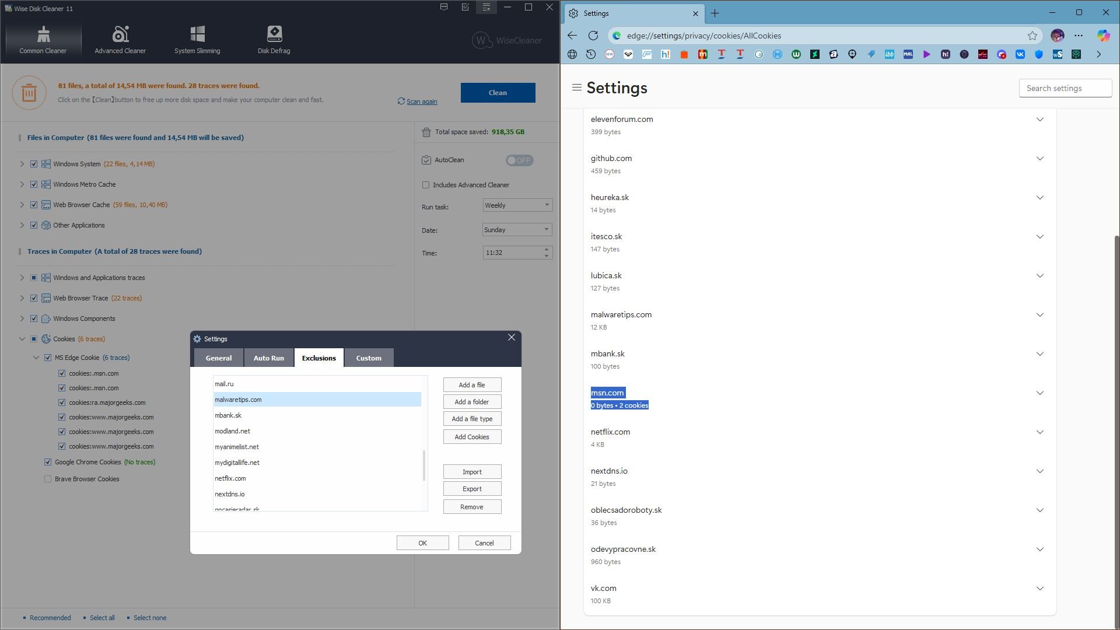Click the Select none link
Screen dimensions: 1120x630
(150, 618)
